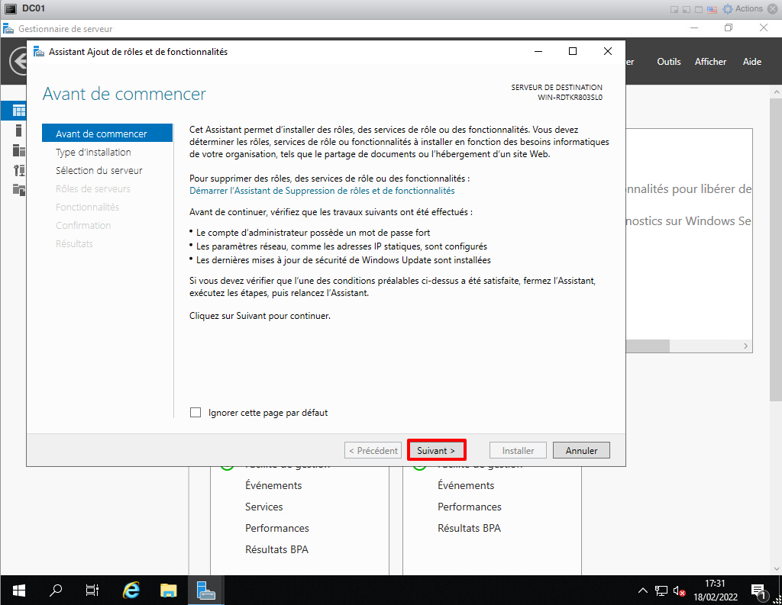The image size is (782, 605).
Task: Select the Local Server icon in sidebar
Action: coord(19,130)
